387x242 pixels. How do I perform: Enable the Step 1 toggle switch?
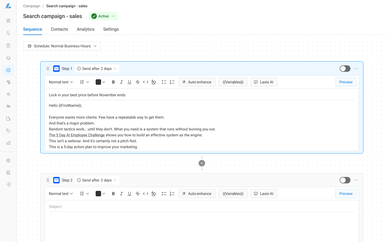click(345, 69)
